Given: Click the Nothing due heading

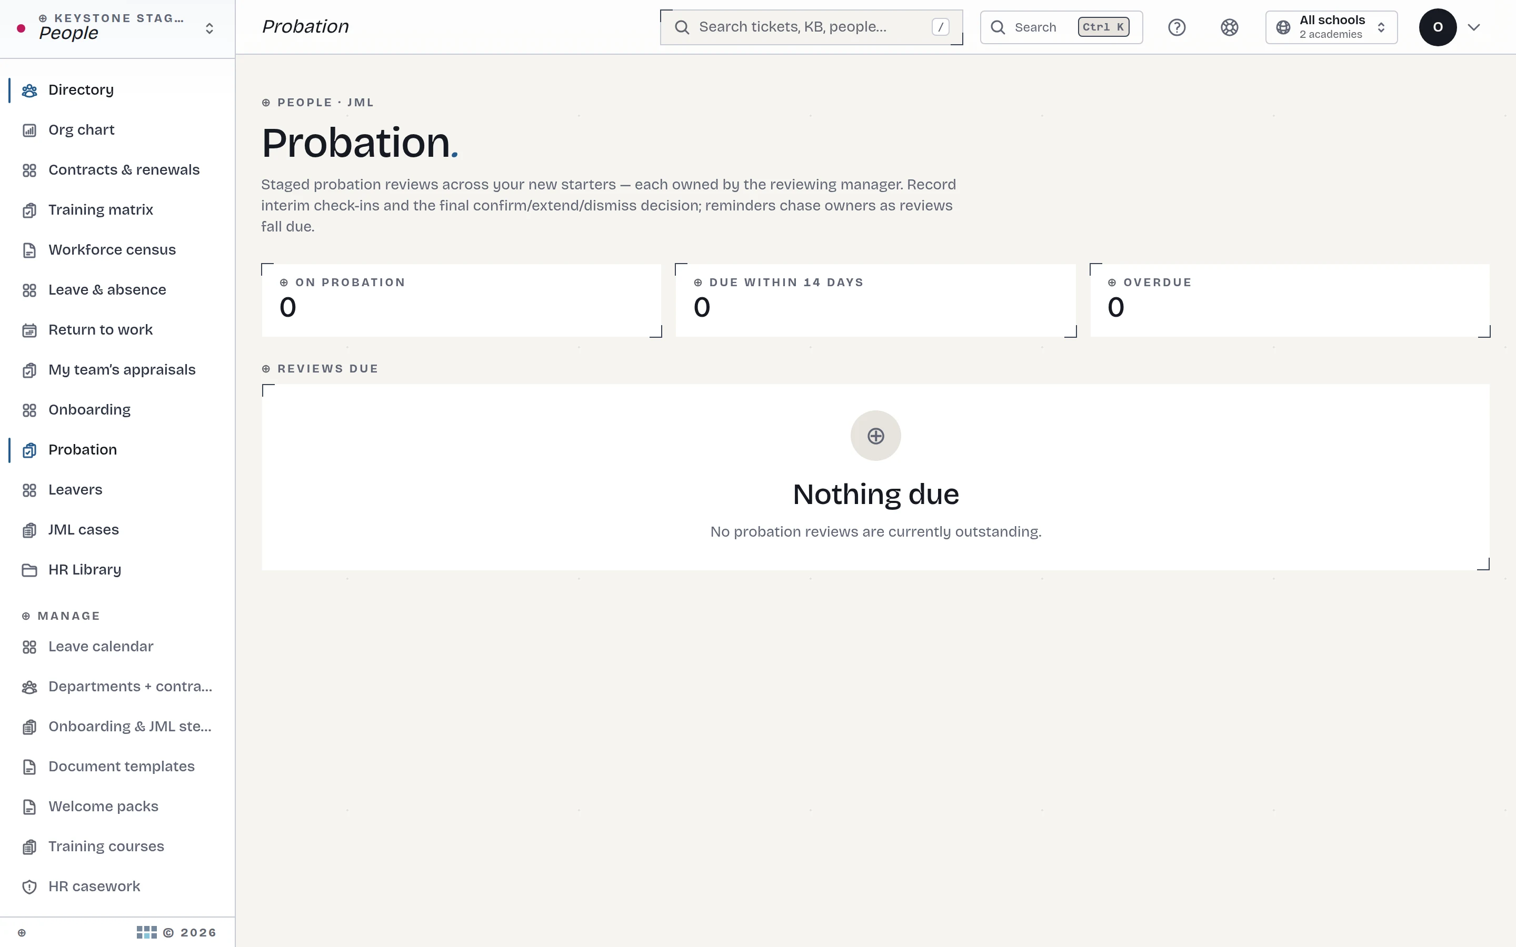Looking at the screenshot, I should tap(876, 495).
